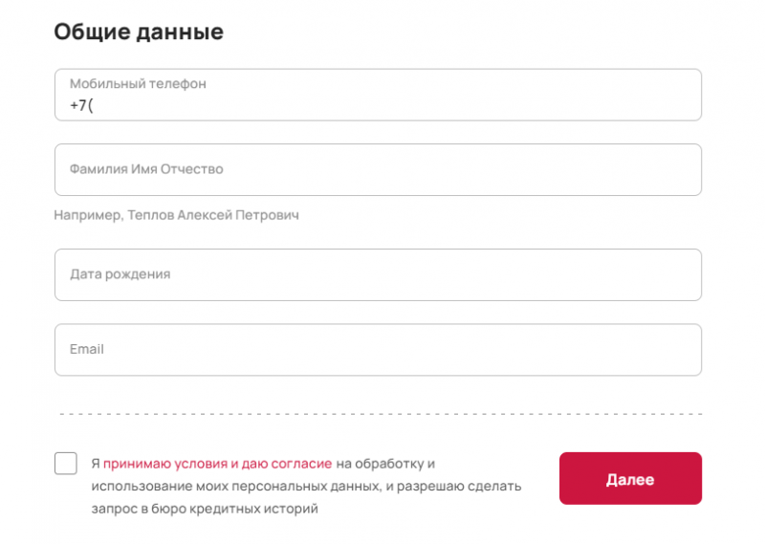Click the Дата рождения placeholder text

click(x=120, y=274)
